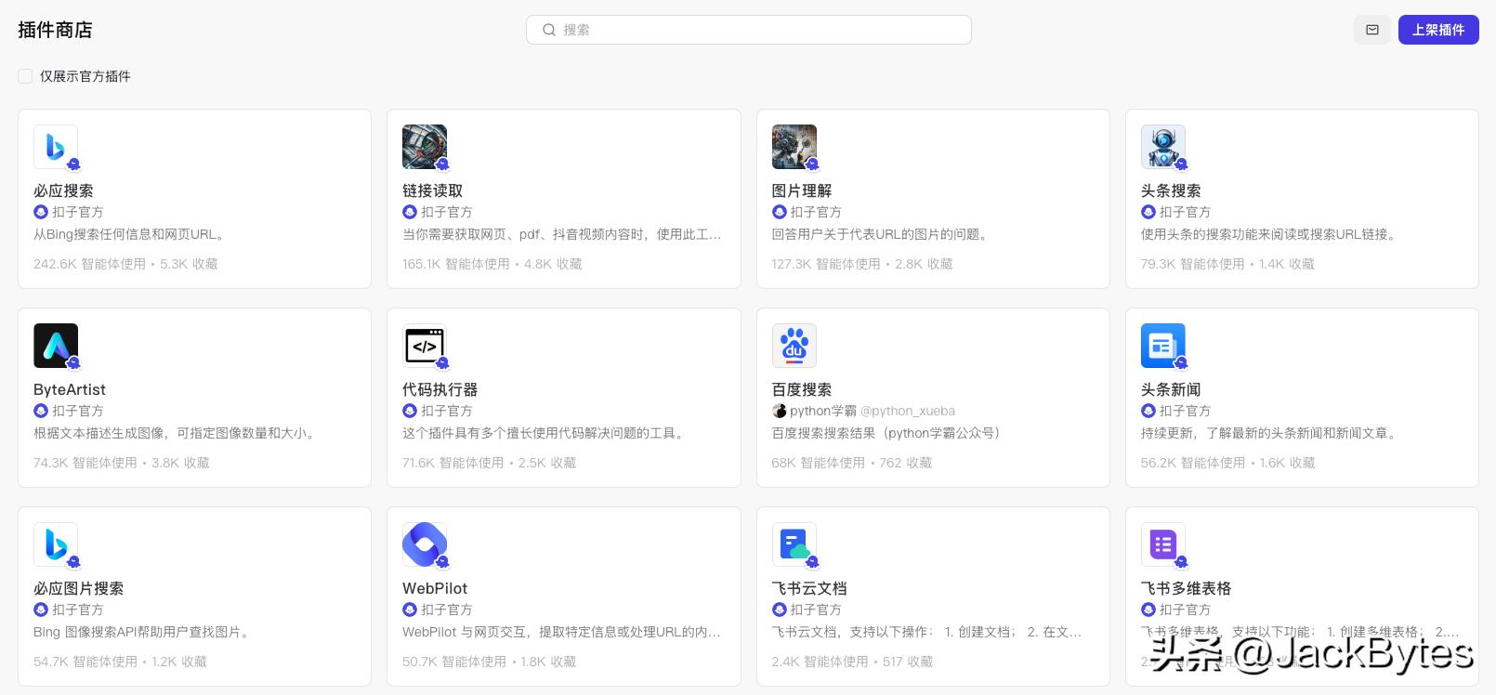Click the 71.6K 智能体使用 stats line

(x=490, y=463)
